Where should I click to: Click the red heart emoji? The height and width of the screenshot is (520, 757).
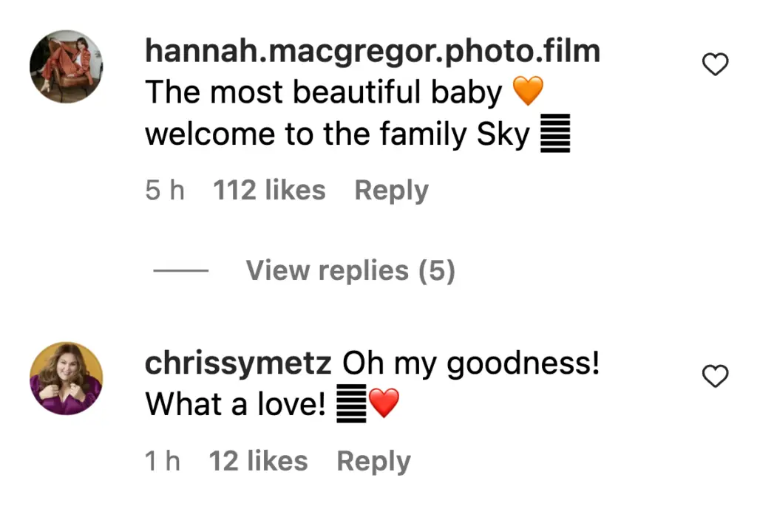point(384,404)
